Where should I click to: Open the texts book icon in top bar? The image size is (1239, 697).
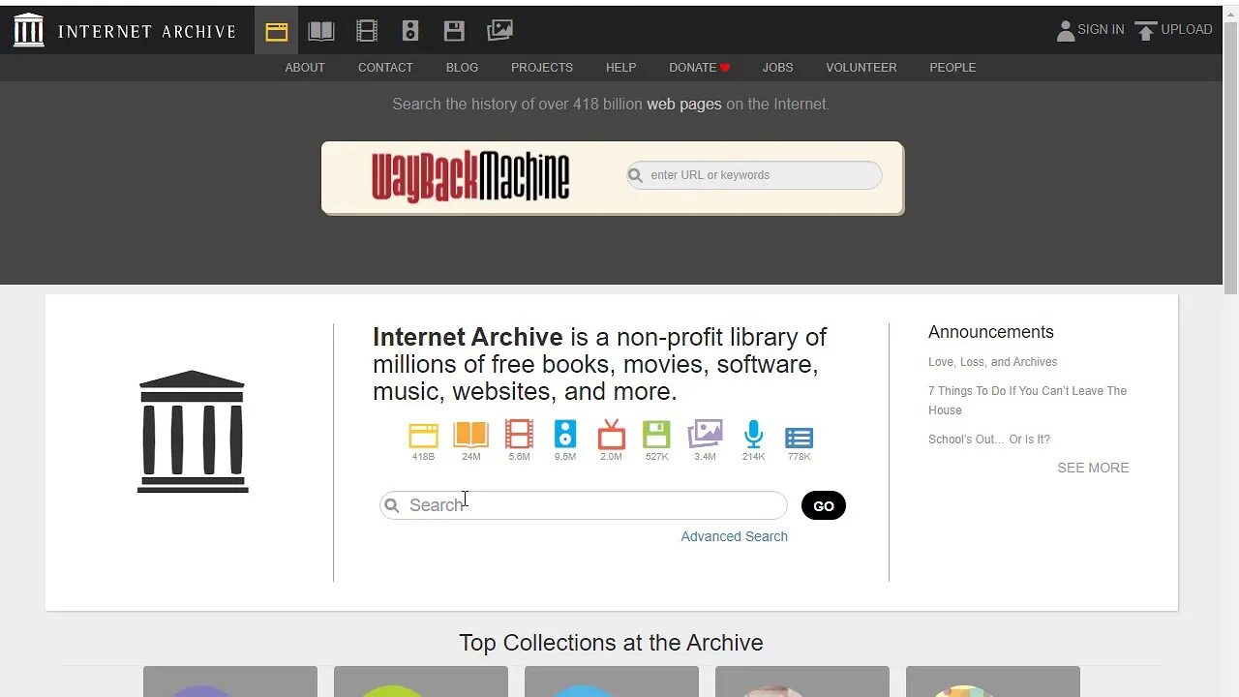click(x=321, y=31)
